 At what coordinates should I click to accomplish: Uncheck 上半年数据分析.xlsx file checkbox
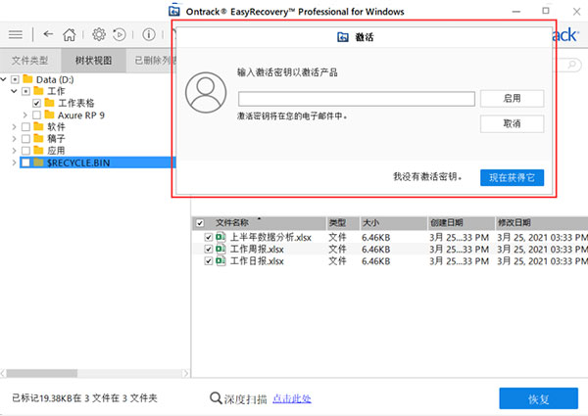pyautogui.click(x=209, y=237)
